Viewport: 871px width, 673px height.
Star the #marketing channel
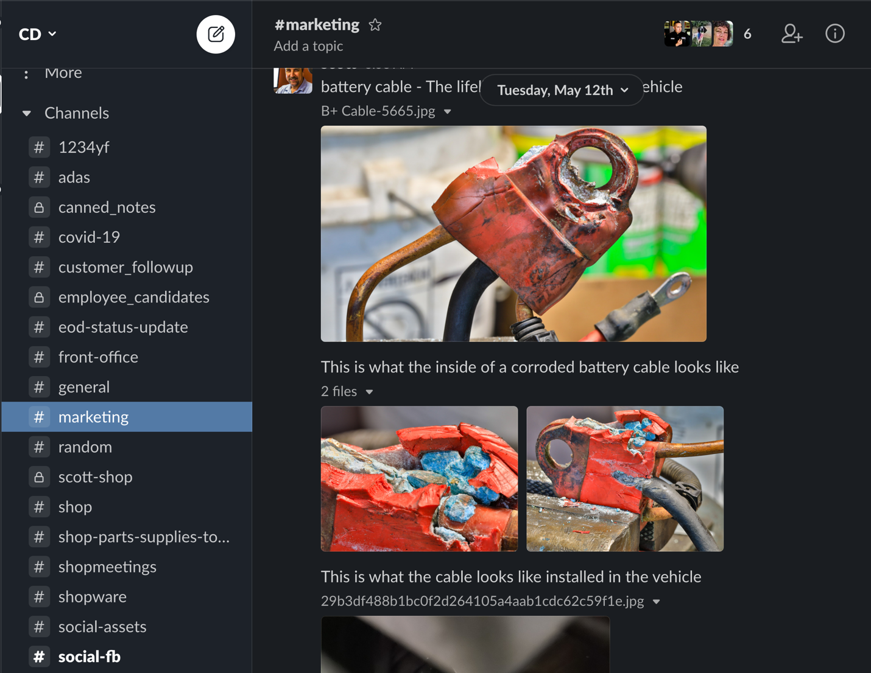(x=375, y=25)
